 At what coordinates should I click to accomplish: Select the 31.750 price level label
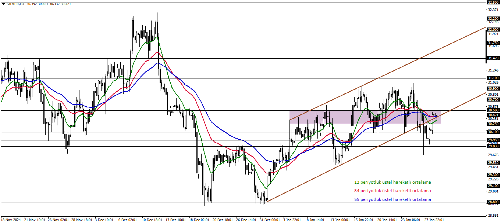point(493,43)
